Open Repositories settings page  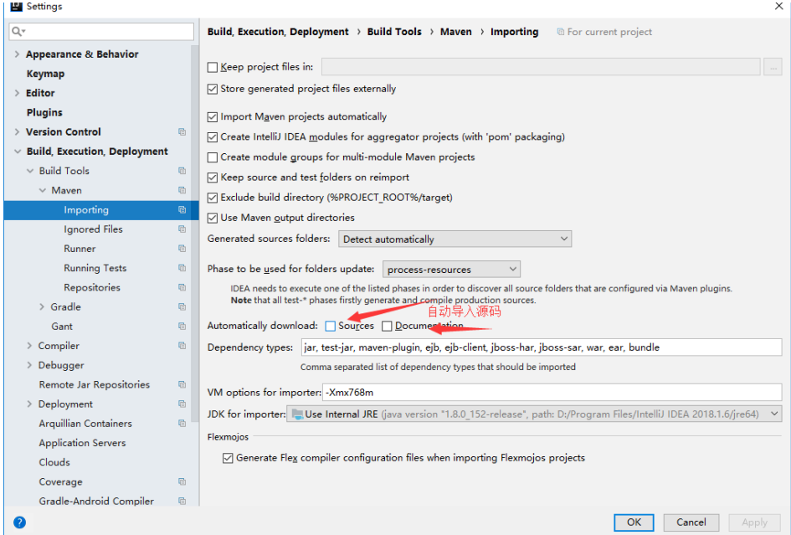pyautogui.click(x=92, y=287)
